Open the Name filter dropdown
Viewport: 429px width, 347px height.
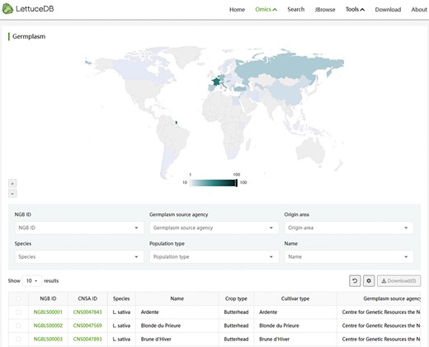coord(349,257)
